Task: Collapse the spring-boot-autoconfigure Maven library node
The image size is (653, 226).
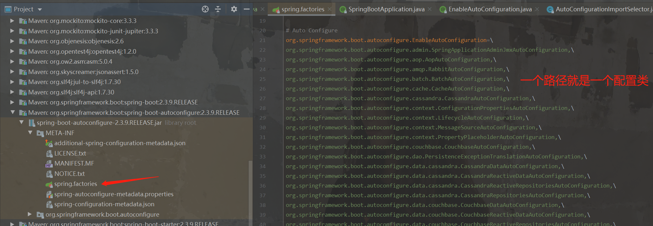Action: coord(13,113)
